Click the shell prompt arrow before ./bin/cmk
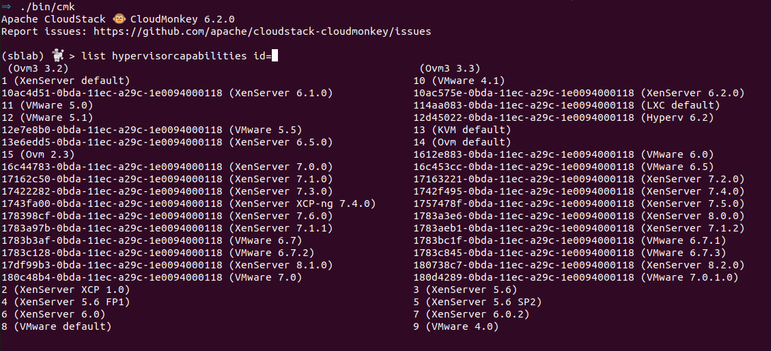 click(x=6, y=6)
